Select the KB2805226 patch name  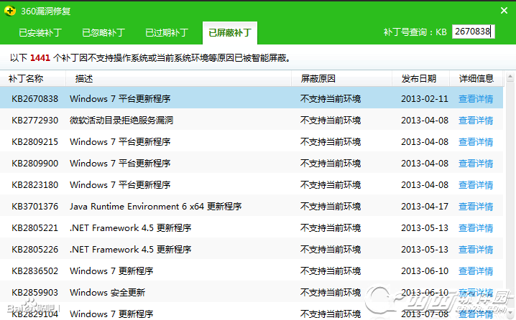click(x=35, y=250)
